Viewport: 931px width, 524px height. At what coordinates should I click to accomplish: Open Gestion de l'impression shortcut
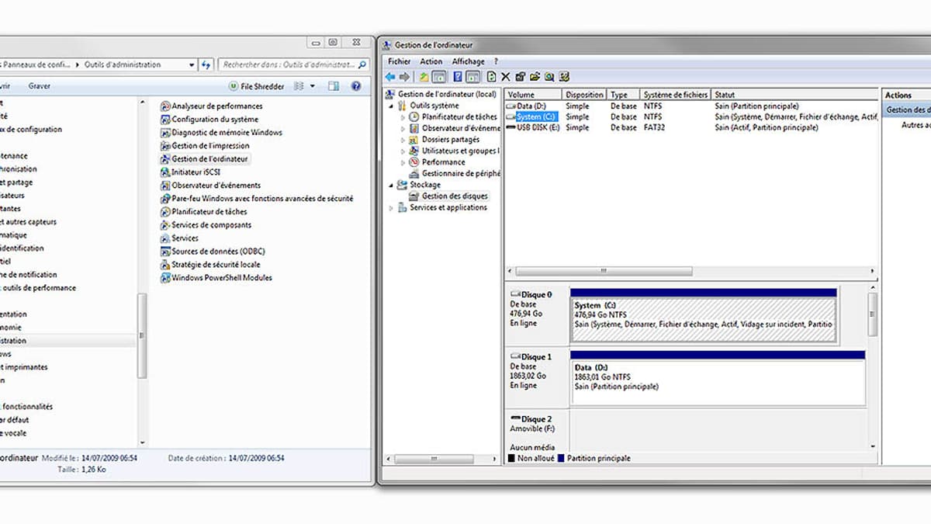pos(205,146)
